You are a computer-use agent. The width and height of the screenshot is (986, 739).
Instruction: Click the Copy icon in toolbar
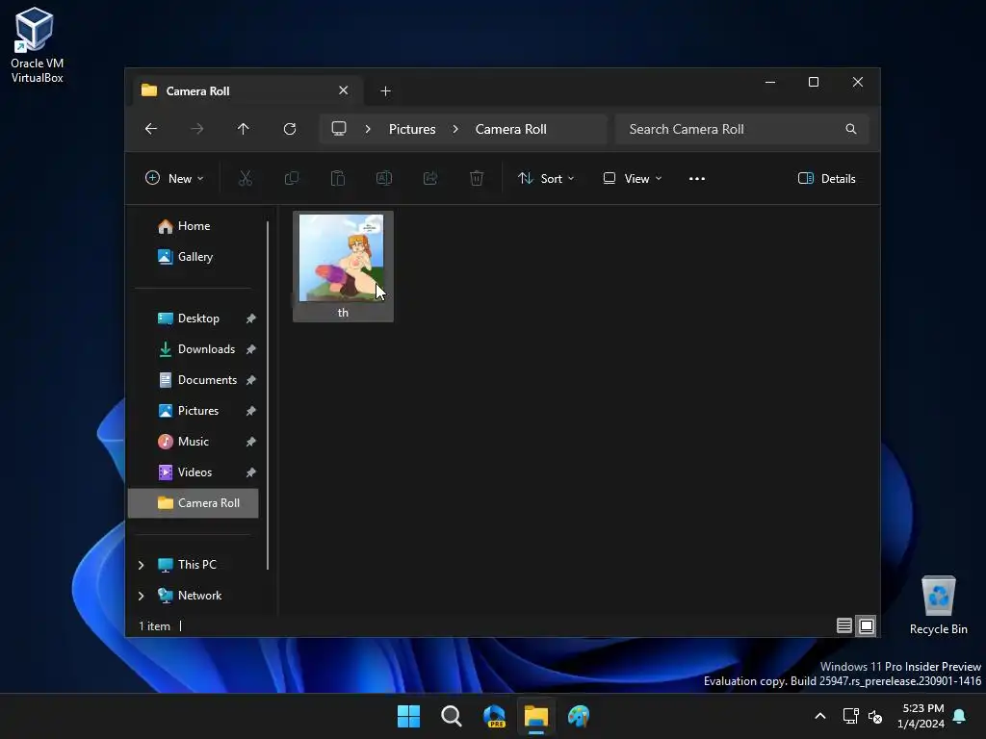pyautogui.click(x=292, y=178)
